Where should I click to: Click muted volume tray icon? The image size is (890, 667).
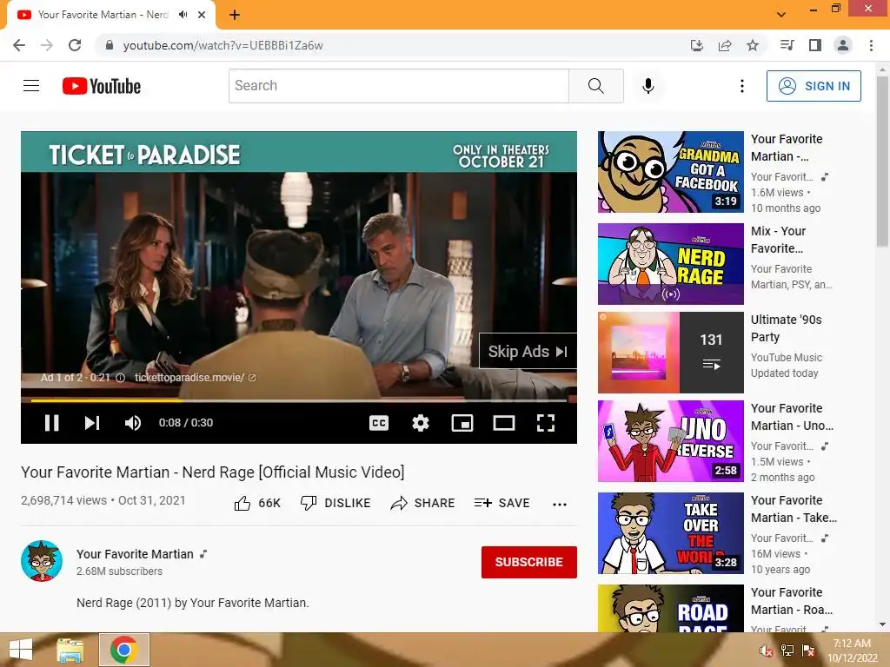coord(767,650)
